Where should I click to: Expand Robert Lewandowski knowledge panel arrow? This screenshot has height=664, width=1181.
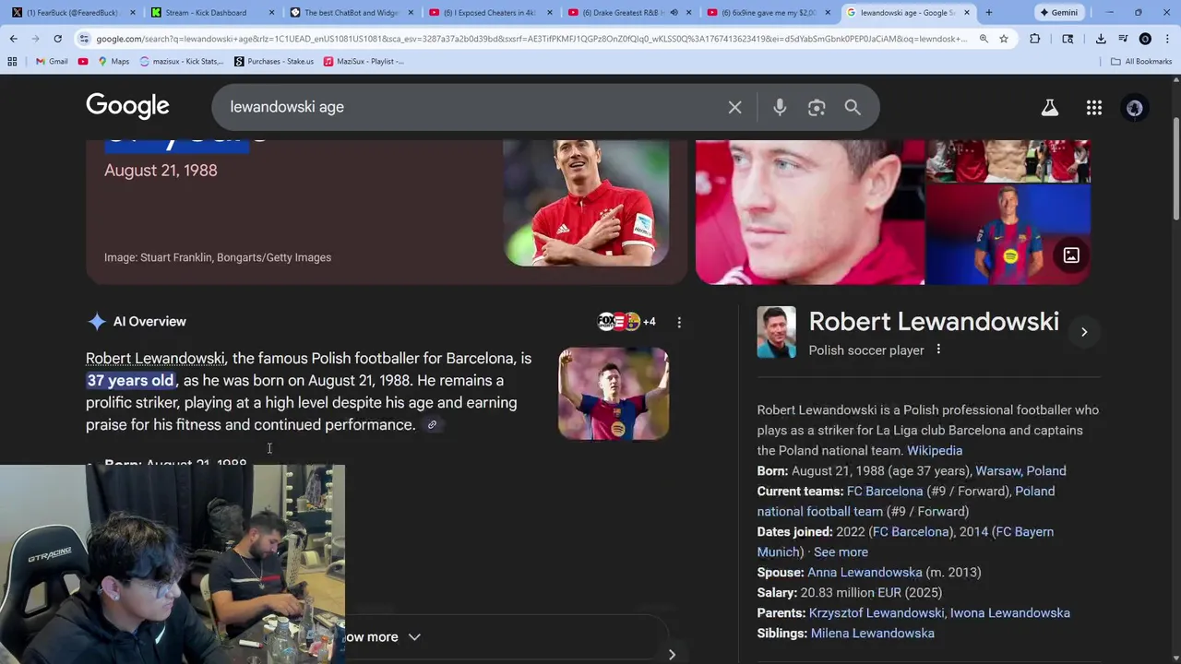pos(1084,332)
